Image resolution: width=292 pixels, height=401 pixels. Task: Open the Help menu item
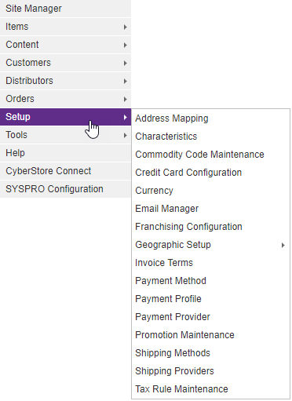(65, 153)
